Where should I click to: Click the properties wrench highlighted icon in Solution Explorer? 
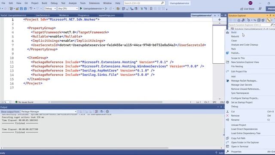coord(269,20)
